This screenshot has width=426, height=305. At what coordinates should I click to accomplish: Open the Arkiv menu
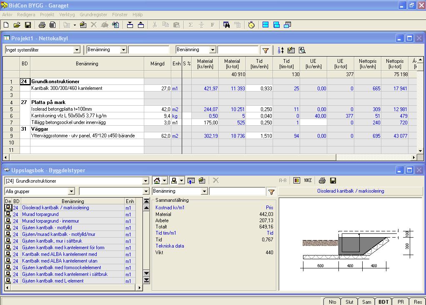coord(8,15)
